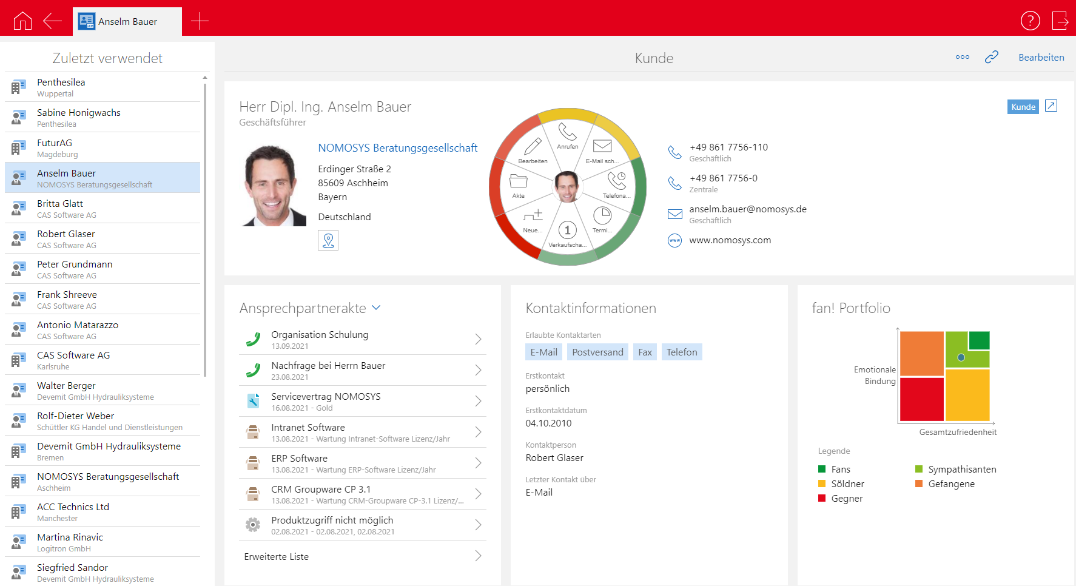Open Walter Berger in recent list
1076x586 pixels.
tap(103, 390)
